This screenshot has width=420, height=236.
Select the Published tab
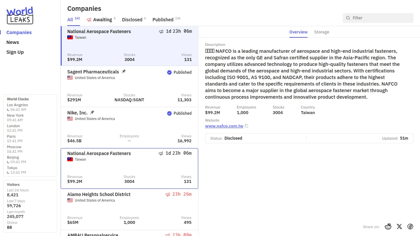163,20
